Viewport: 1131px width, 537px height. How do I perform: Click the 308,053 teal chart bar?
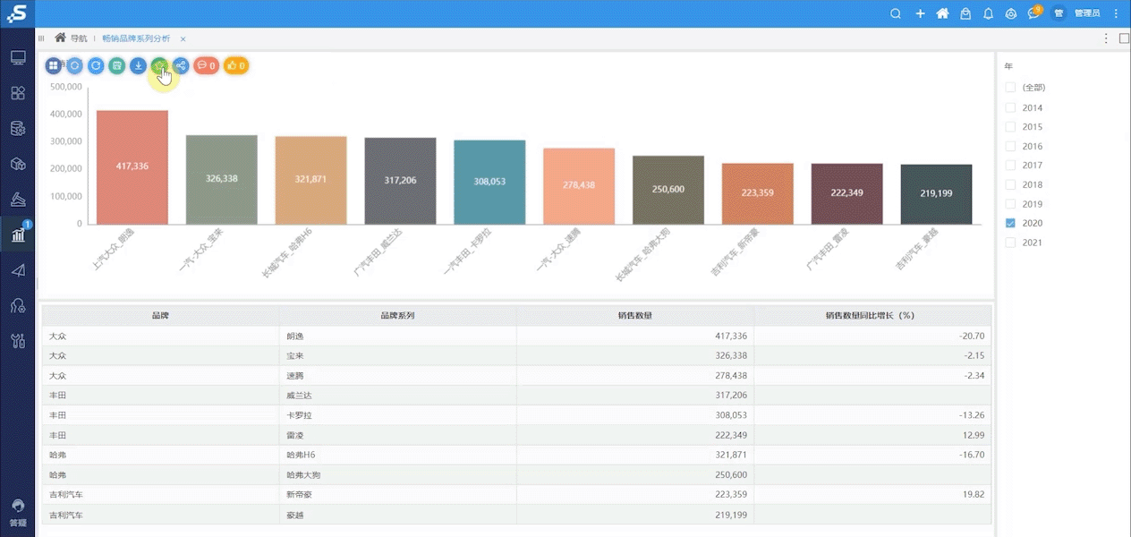tap(489, 182)
